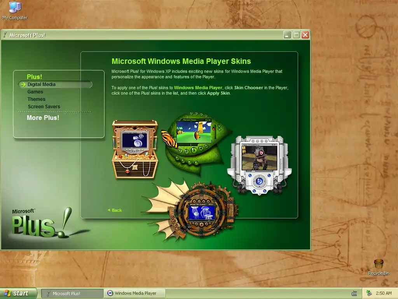Click the bold 'Apply Skin' text
The height and width of the screenshot is (299, 398).
coord(218,93)
